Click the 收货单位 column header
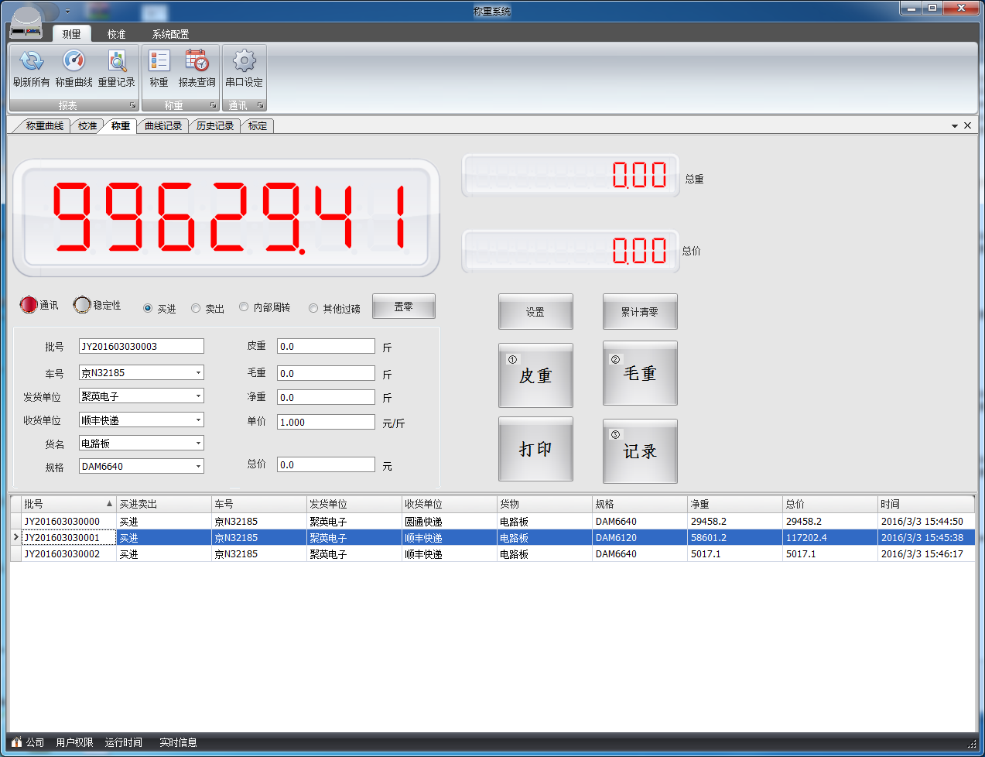985x757 pixels. pyautogui.click(x=450, y=504)
